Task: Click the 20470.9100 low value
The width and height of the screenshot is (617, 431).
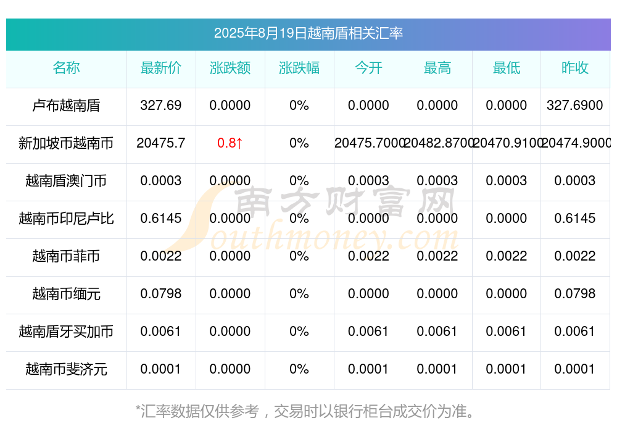Action: pos(508,143)
